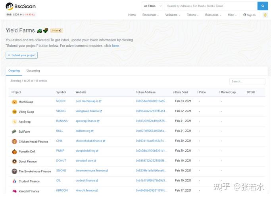Expand the Blockchain navigation menu
Screen dimensions: 271x198
click(x=150, y=15)
